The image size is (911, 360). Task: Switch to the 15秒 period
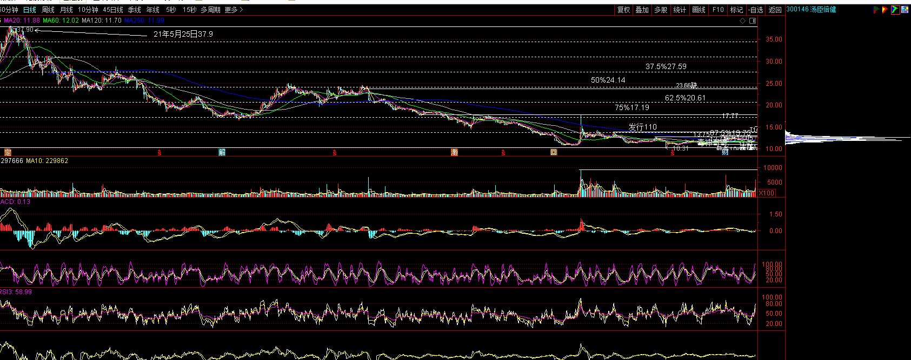[x=190, y=10]
